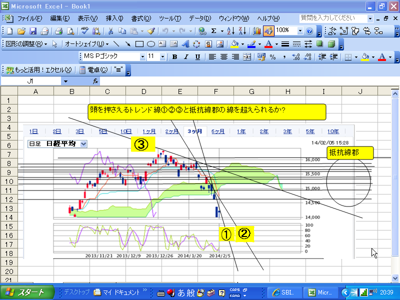This screenshot has width=400, height=300.
Task: Select the Rectangle drawing tool
Action: click(139, 44)
